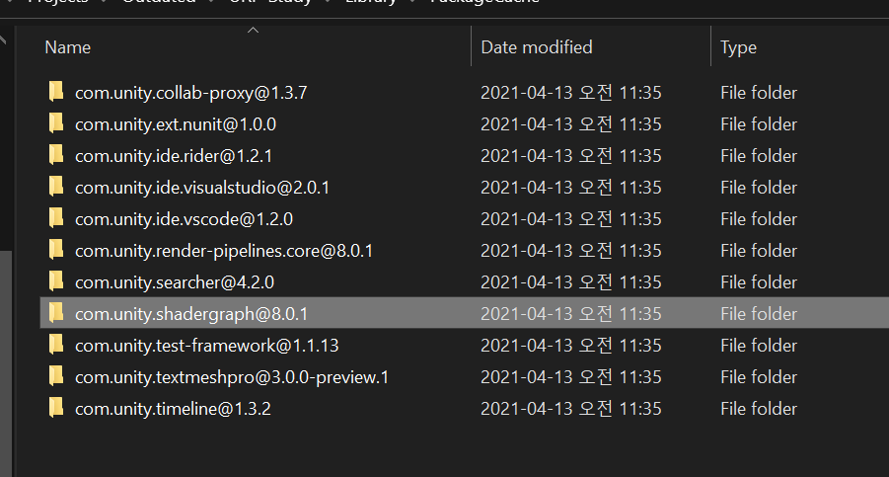Select the com.unity.ide.visualstudio@2.0.1 folder name

tap(202, 189)
